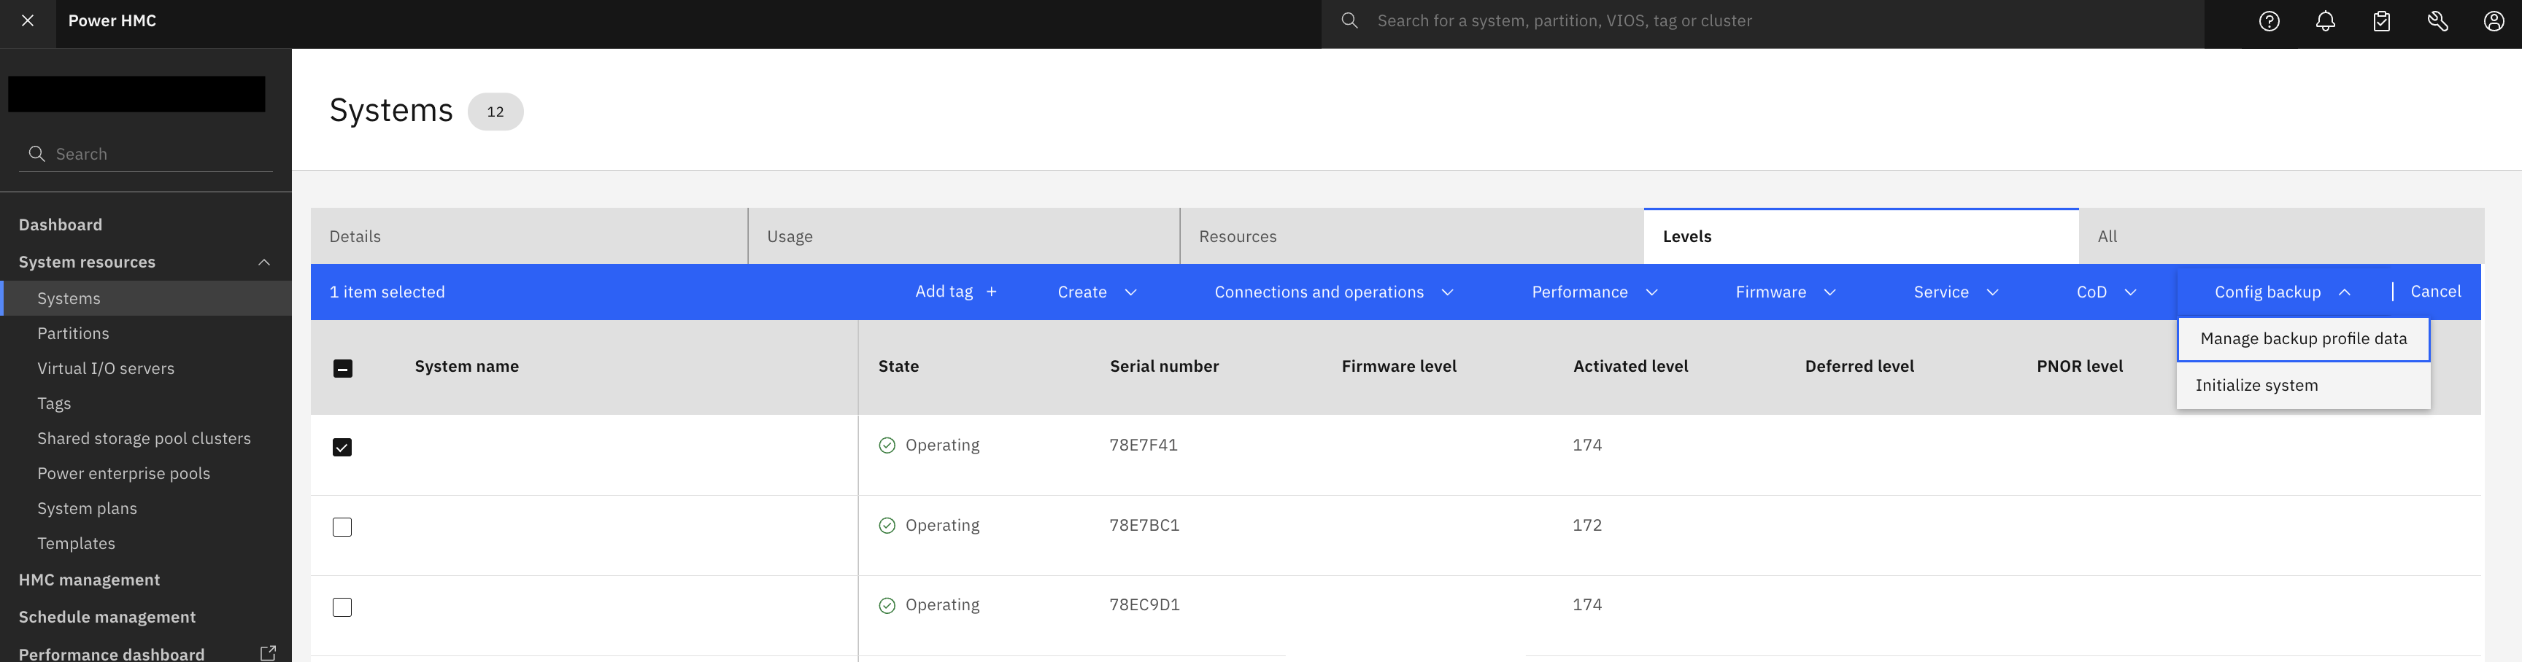The image size is (2522, 662).
Task: Open HMC management section
Action: pyautogui.click(x=89, y=581)
